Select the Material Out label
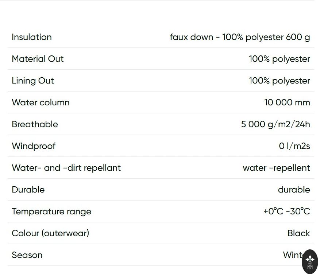Viewport: 324px width, 280px height. tap(38, 59)
